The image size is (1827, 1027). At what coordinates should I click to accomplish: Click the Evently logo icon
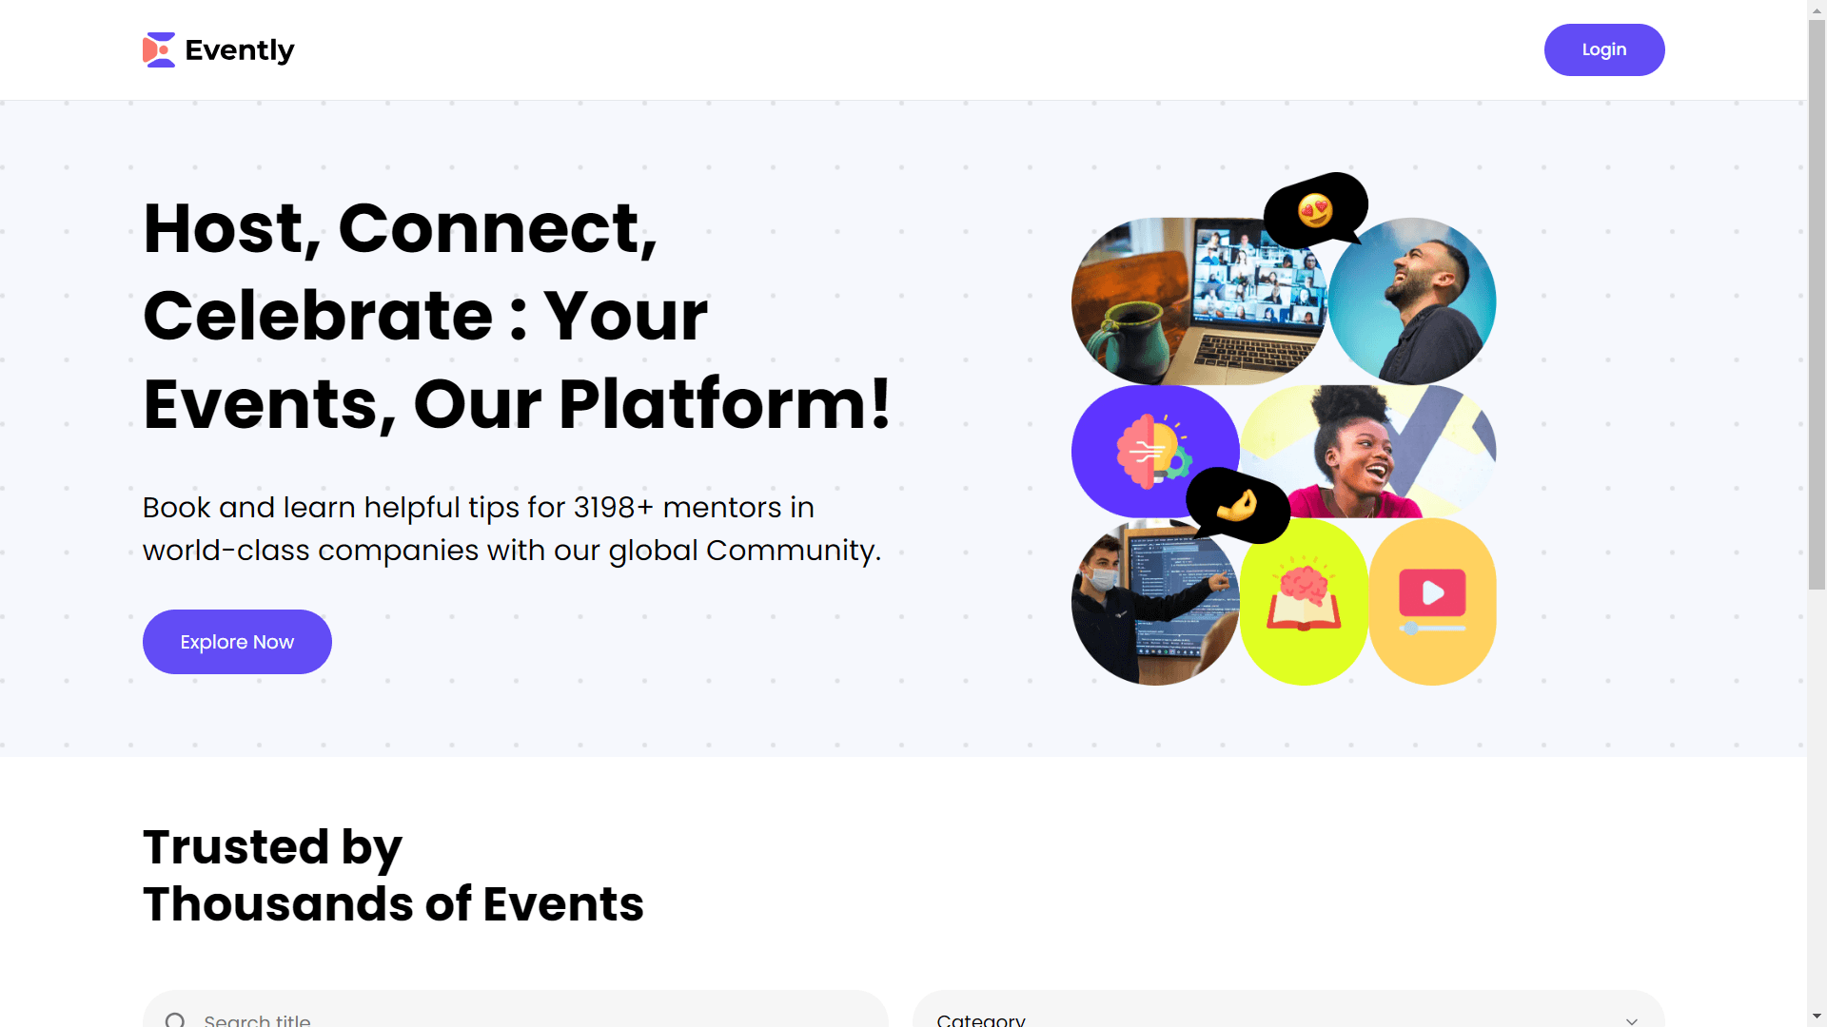point(159,49)
